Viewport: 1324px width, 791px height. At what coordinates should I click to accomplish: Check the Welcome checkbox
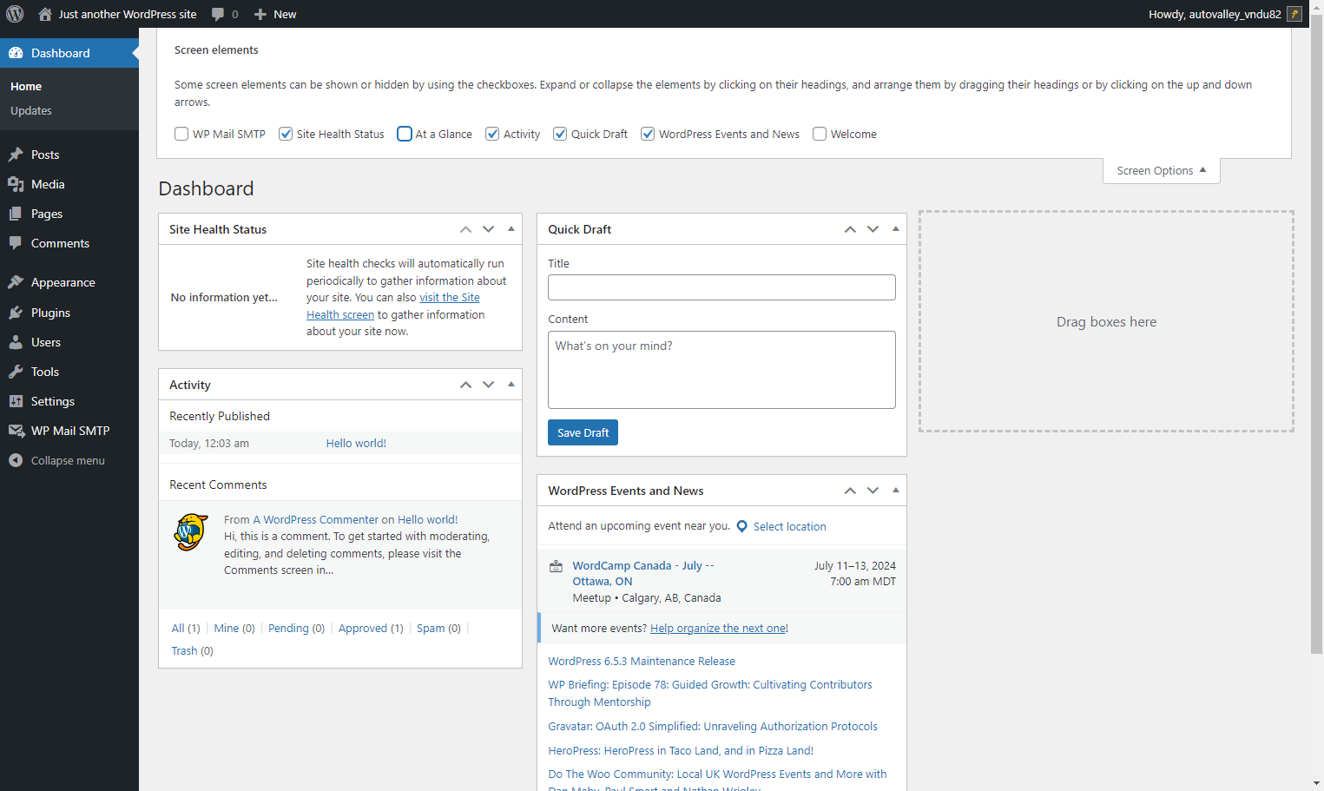click(x=820, y=134)
